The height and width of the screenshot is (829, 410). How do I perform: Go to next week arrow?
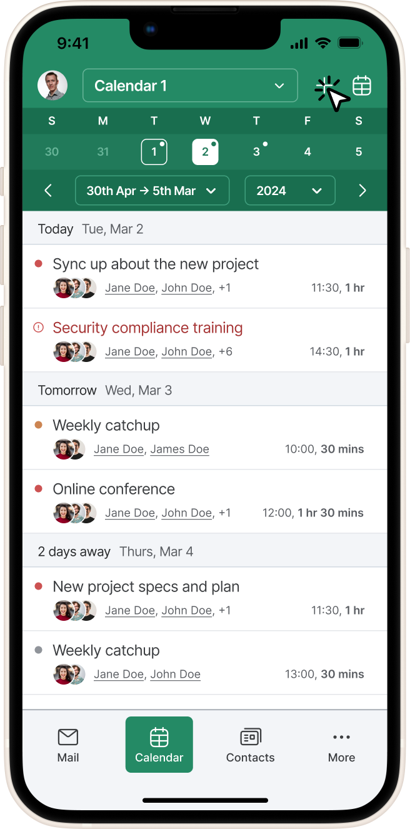pyautogui.click(x=362, y=191)
